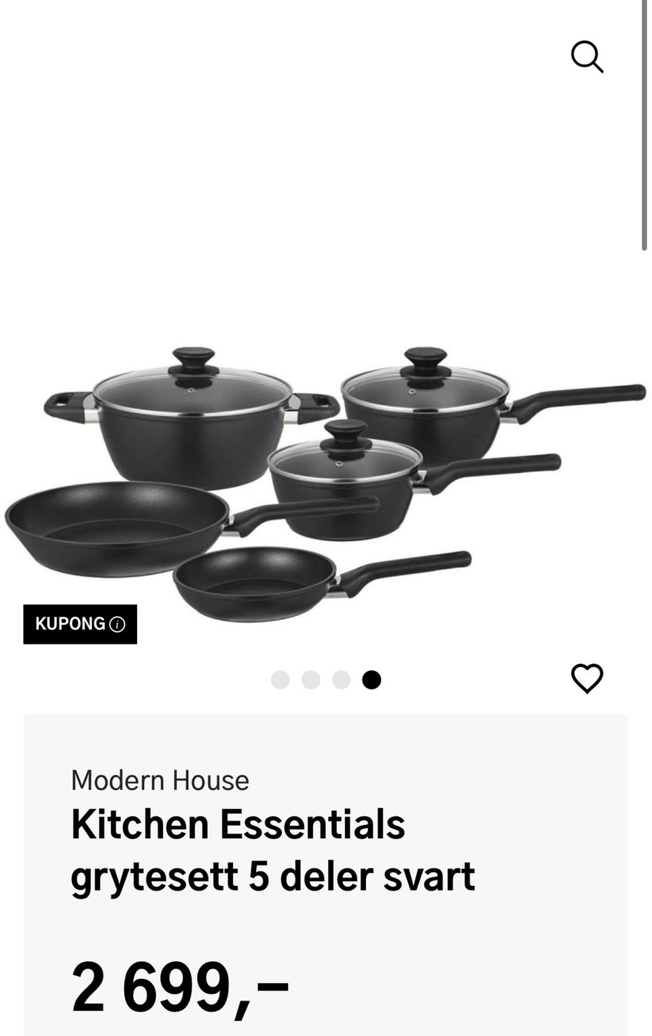
Task: Select the second image carousel dot
Action: tap(310, 680)
